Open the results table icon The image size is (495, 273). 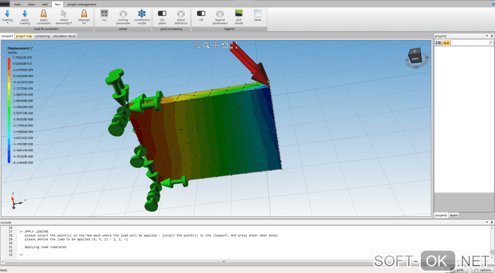[x=258, y=15]
